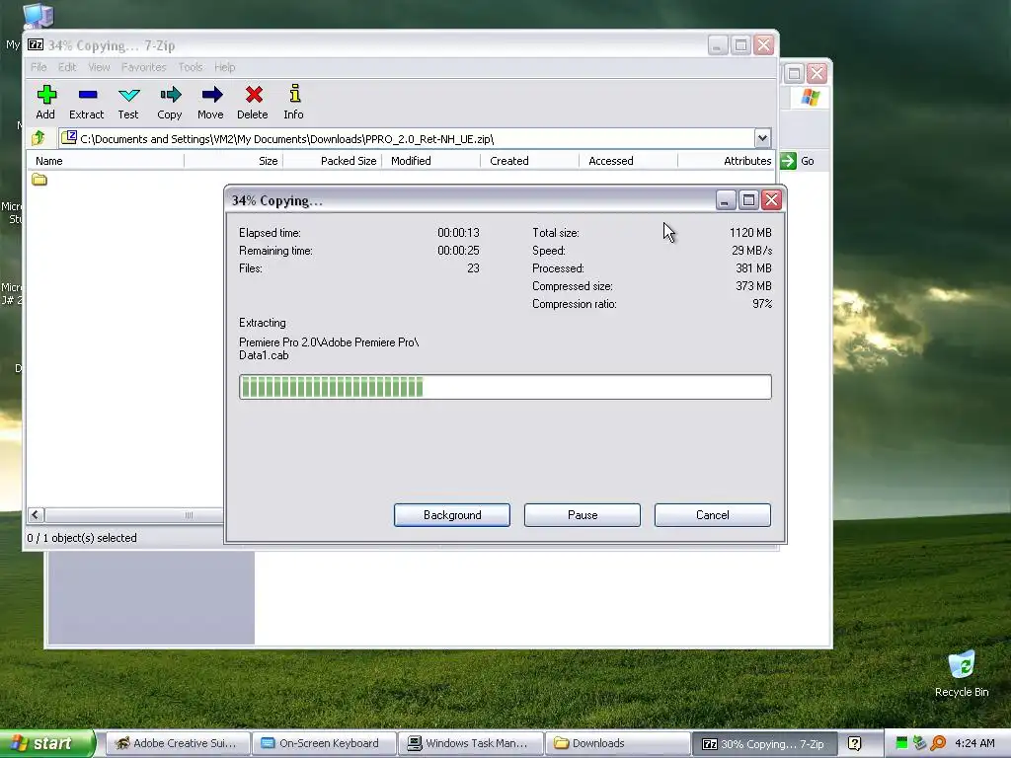Image resolution: width=1011 pixels, height=758 pixels.
Task: Click the Delete toolbar icon
Action: click(x=254, y=95)
